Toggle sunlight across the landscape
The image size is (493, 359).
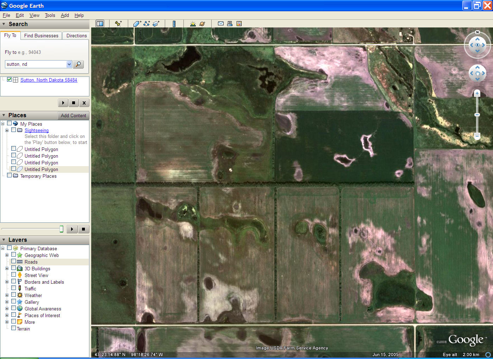(x=193, y=24)
